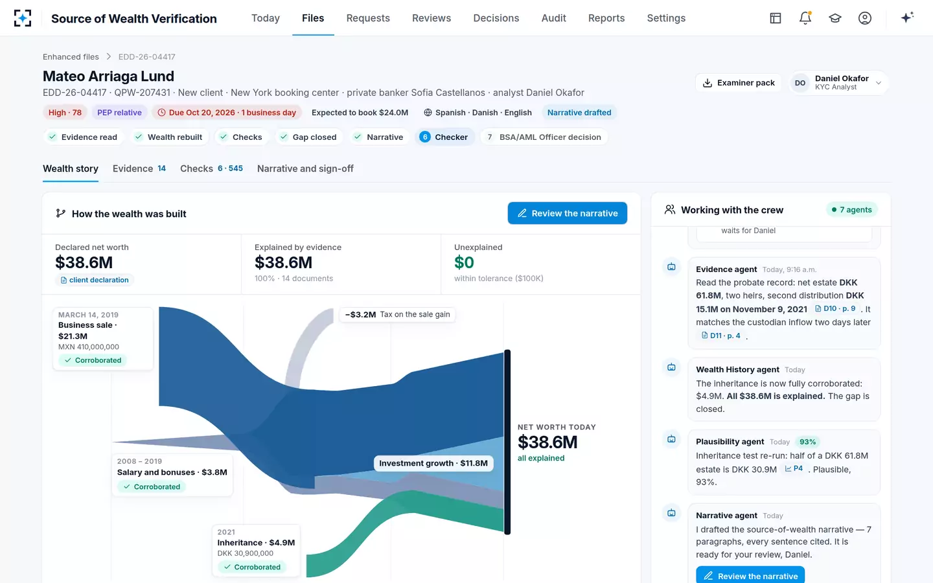The height and width of the screenshot is (583, 933).
Task: Click the Business sale $21.3M source card
Action: (103, 339)
